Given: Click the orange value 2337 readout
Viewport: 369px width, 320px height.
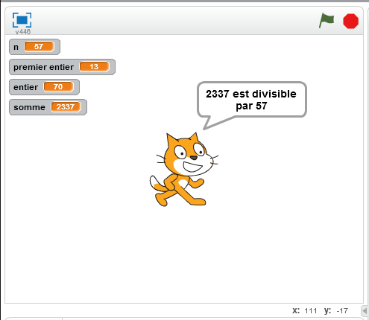Looking at the screenshot, I should (x=66, y=107).
